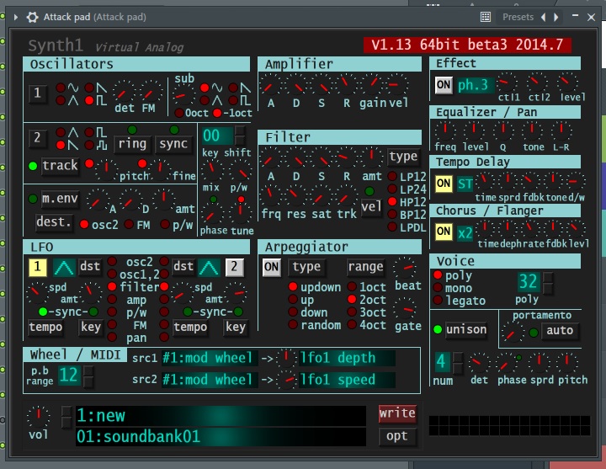Select oscillator 1 square waveform

pos(89,100)
